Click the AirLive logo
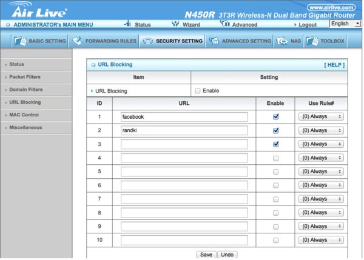 [39, 10]
